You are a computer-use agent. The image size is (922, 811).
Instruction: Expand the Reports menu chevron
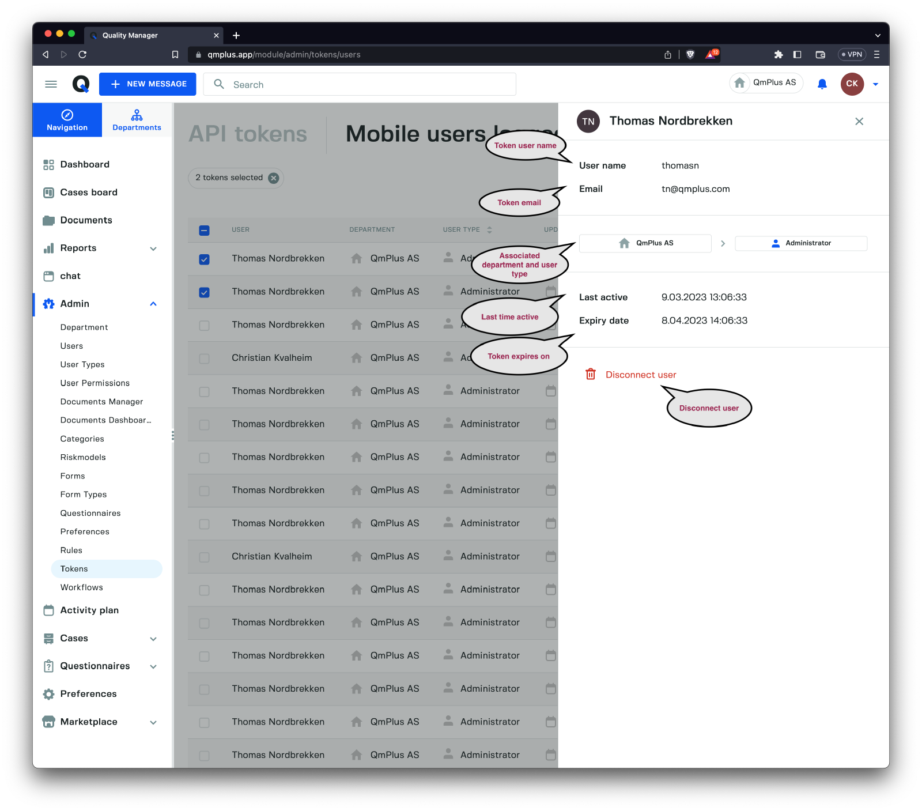coord(153,248)
